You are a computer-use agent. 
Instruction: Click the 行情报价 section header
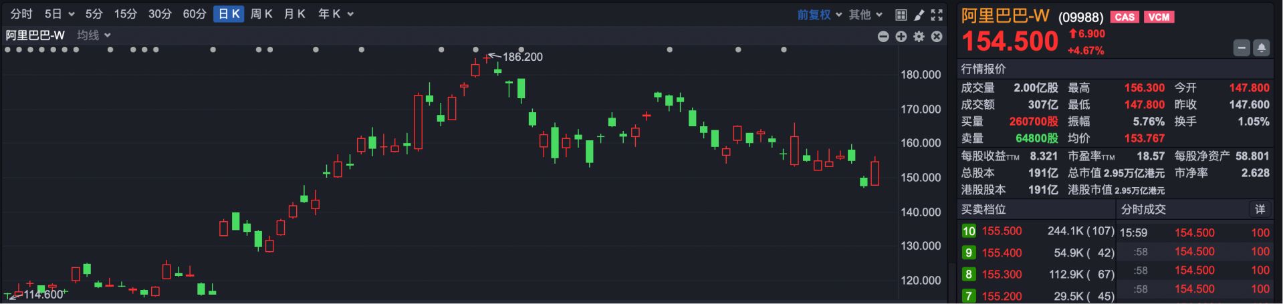(983, 69)
